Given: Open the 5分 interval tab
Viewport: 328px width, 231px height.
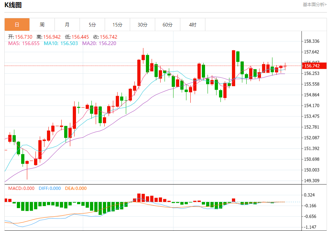Looking at the screenshot, I should 92,25.
